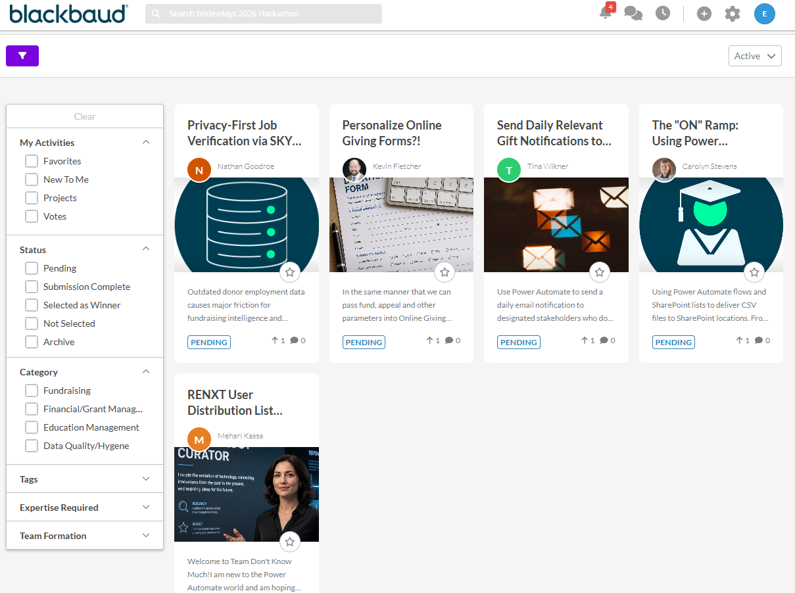Collapse the My Activities section
Viewport: 795px width, 593px height.
click(146, 142)
